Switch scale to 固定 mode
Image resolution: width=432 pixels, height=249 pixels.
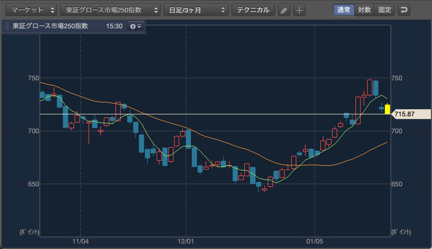[384, 10]
